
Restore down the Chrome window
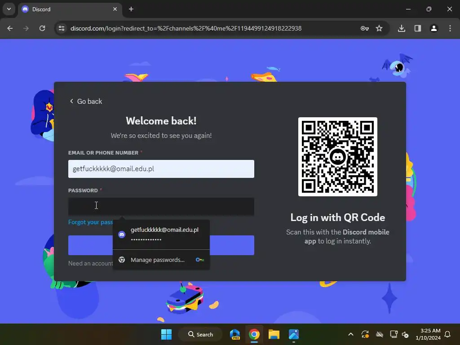[429, 9]
